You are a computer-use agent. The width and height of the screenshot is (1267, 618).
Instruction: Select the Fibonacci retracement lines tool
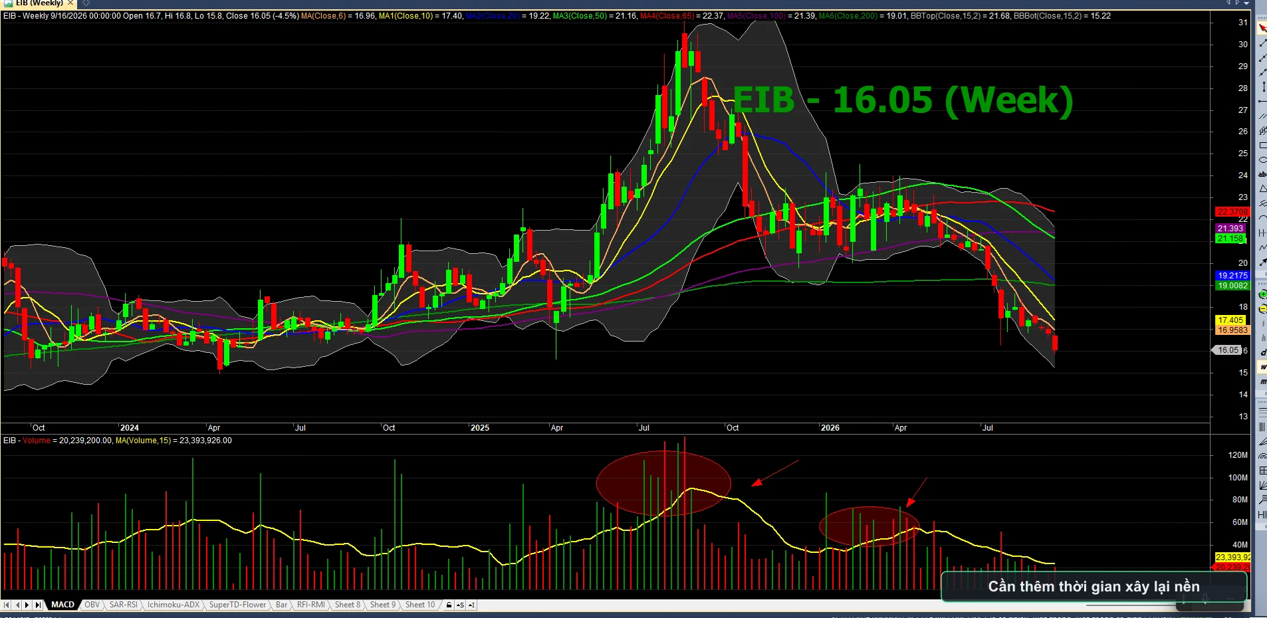(1262, 412)
